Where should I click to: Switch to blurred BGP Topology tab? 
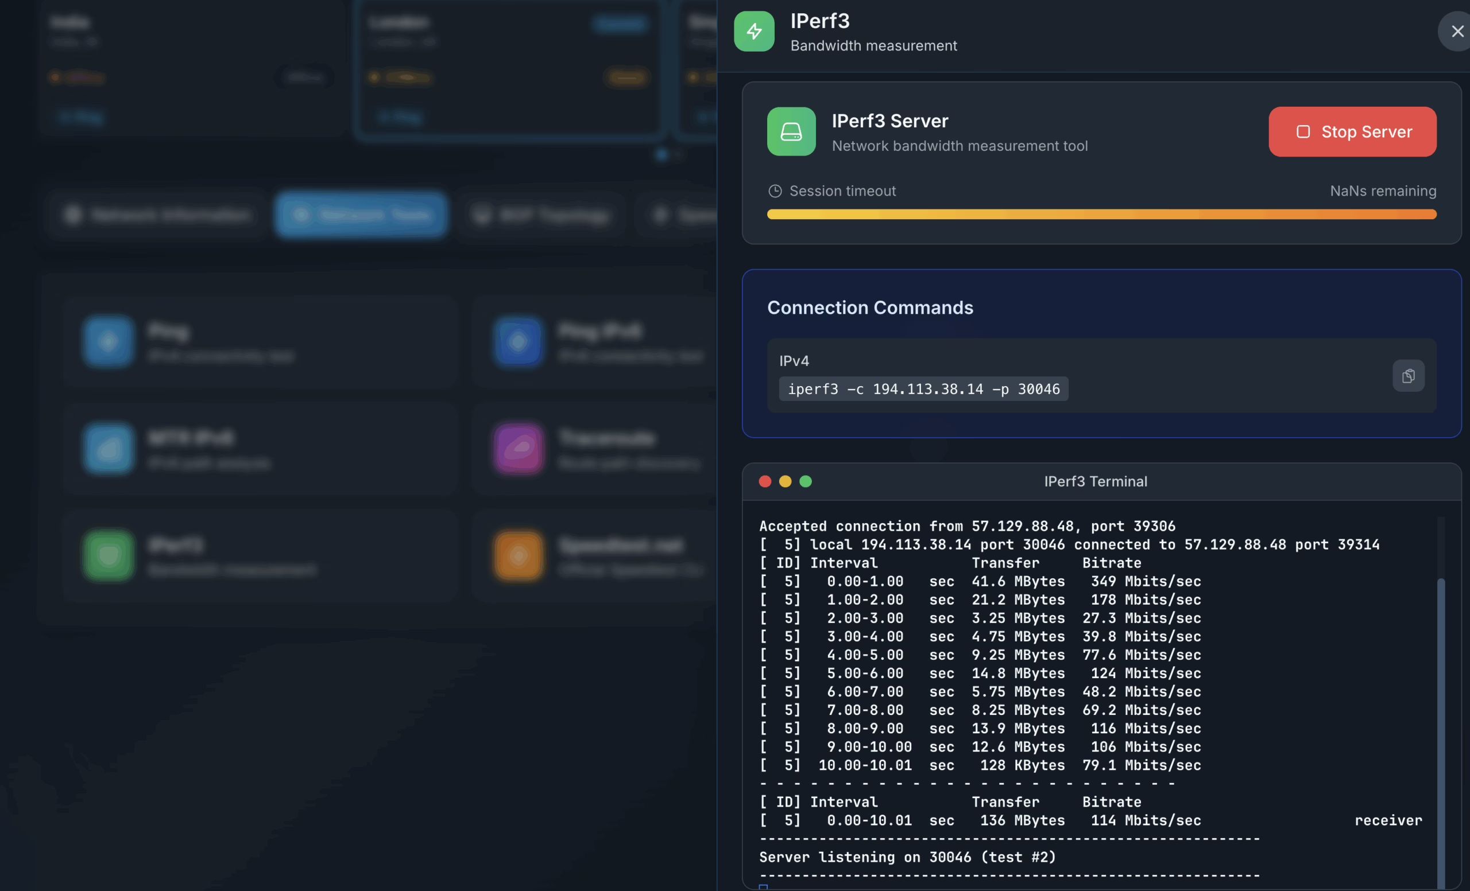(x=541, y=215)
